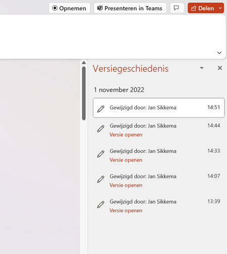227x254 pixels.
Task: Open the comments speech bubble icon
Action: pyautogui.click(x=177, y=8)
